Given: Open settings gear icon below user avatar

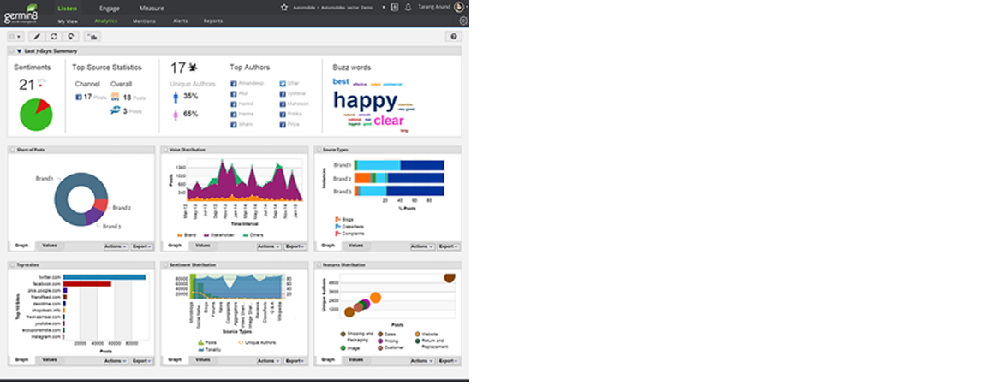Looking at the screenshot, I should pyautogui.click(x=463, y=21).
